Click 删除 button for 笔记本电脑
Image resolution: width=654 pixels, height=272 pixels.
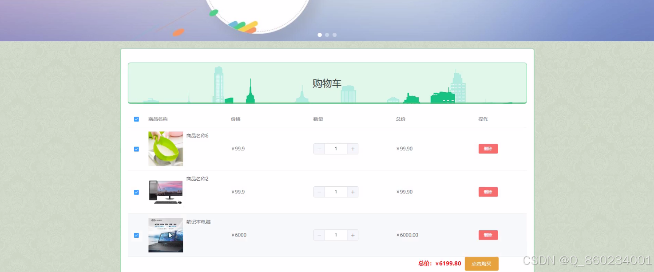(488, 235)
